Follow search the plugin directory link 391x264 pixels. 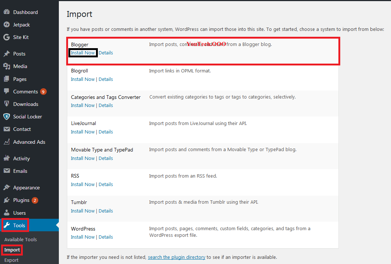[177, 257]
